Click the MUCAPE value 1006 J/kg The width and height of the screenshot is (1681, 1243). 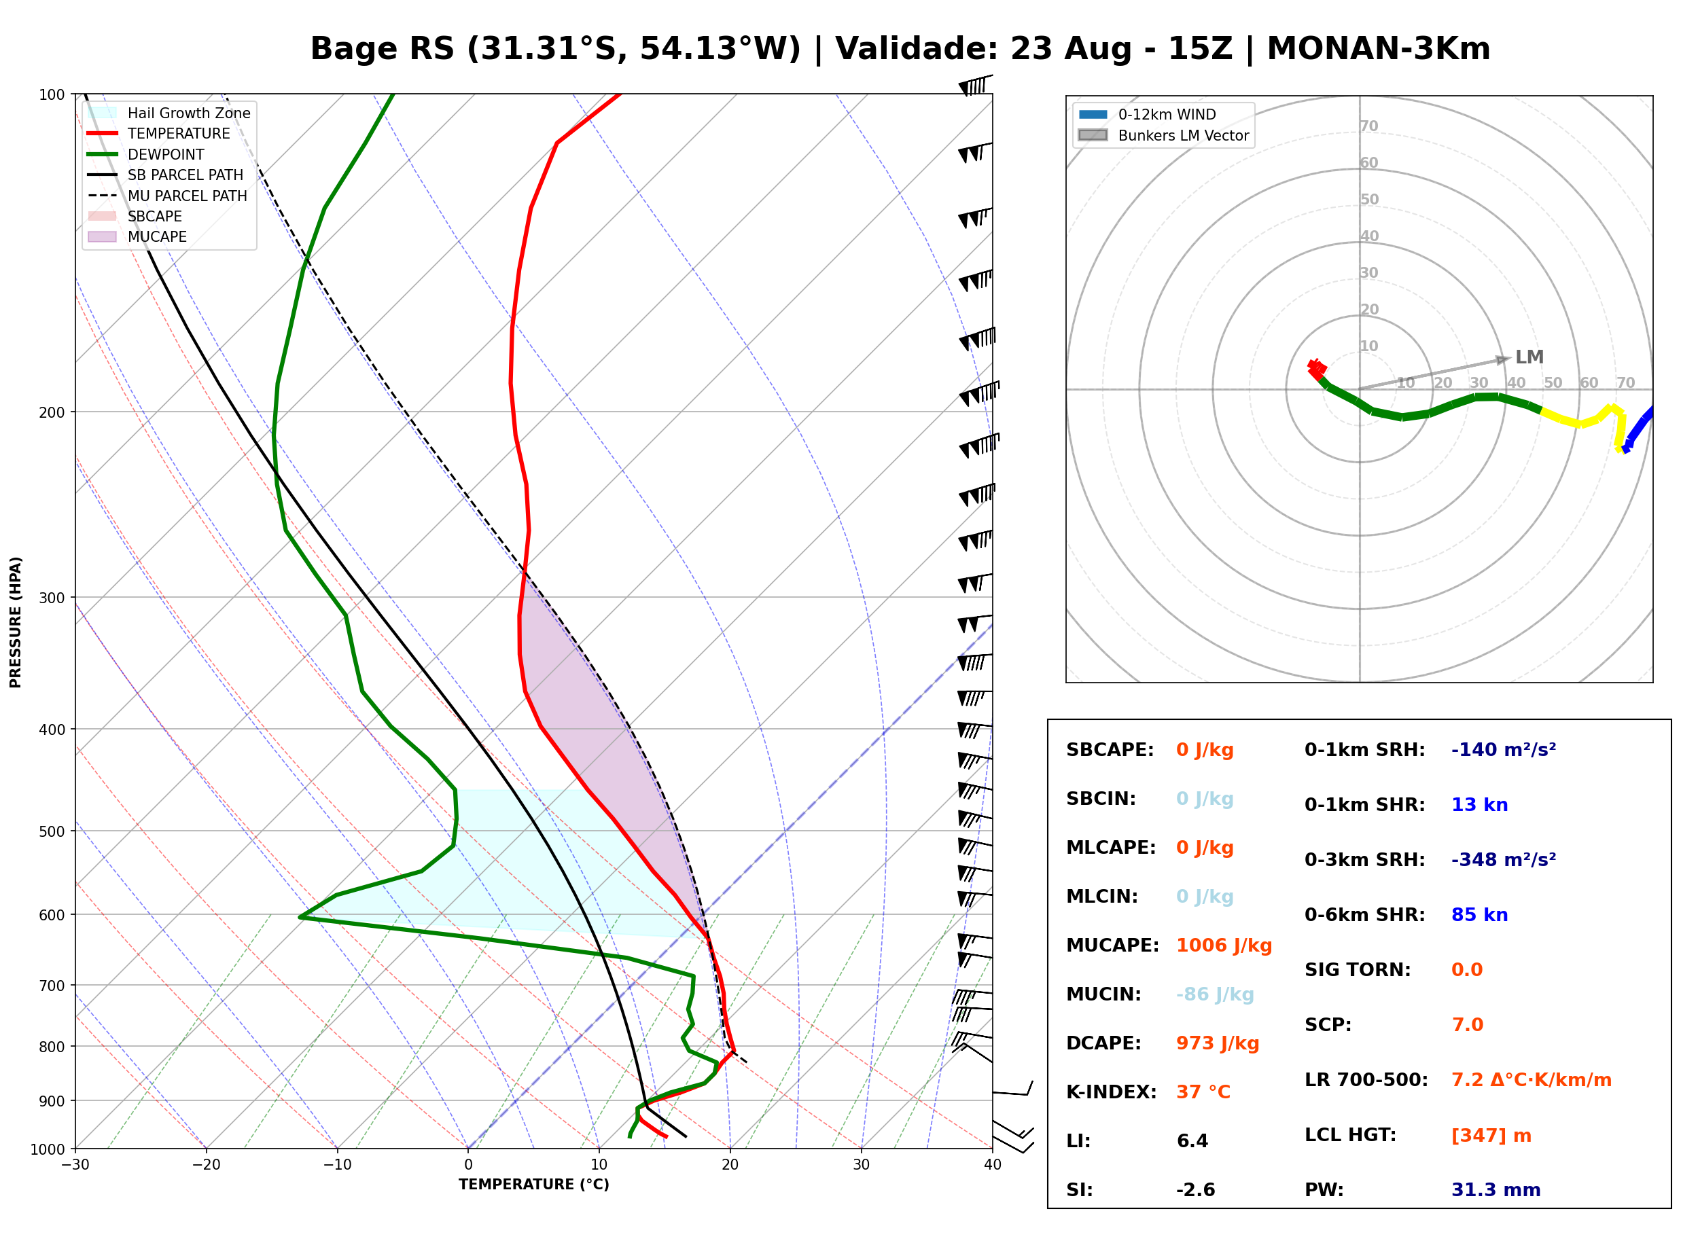coord(1224,945)
